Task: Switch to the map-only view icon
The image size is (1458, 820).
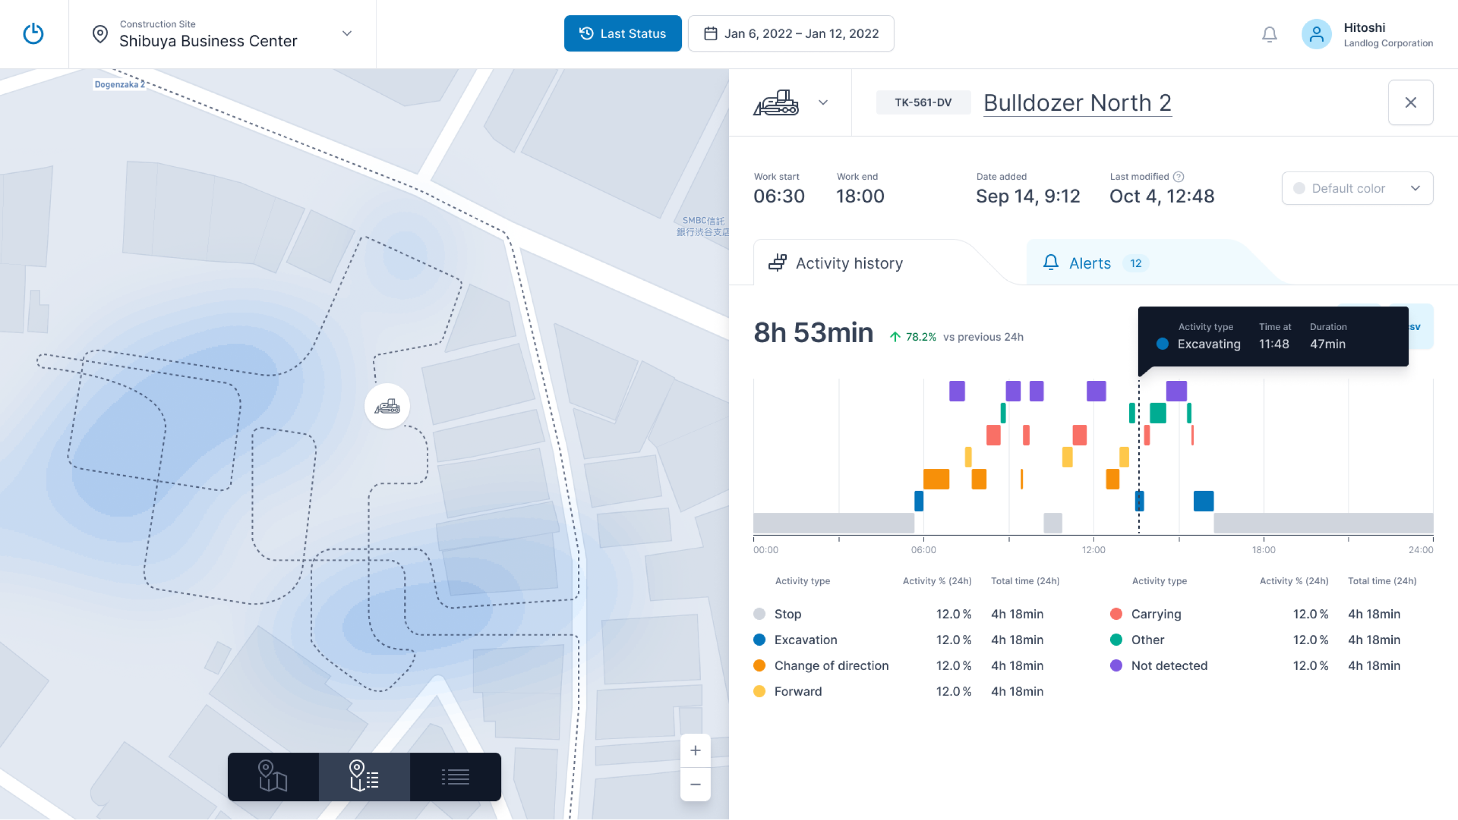Action: (273, 777)
